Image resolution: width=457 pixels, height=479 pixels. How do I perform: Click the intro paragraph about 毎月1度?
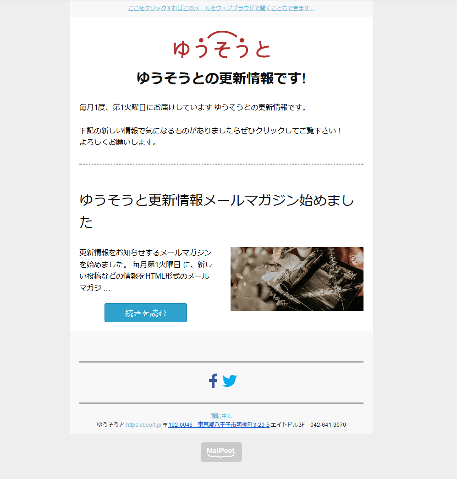coord(193,107)
